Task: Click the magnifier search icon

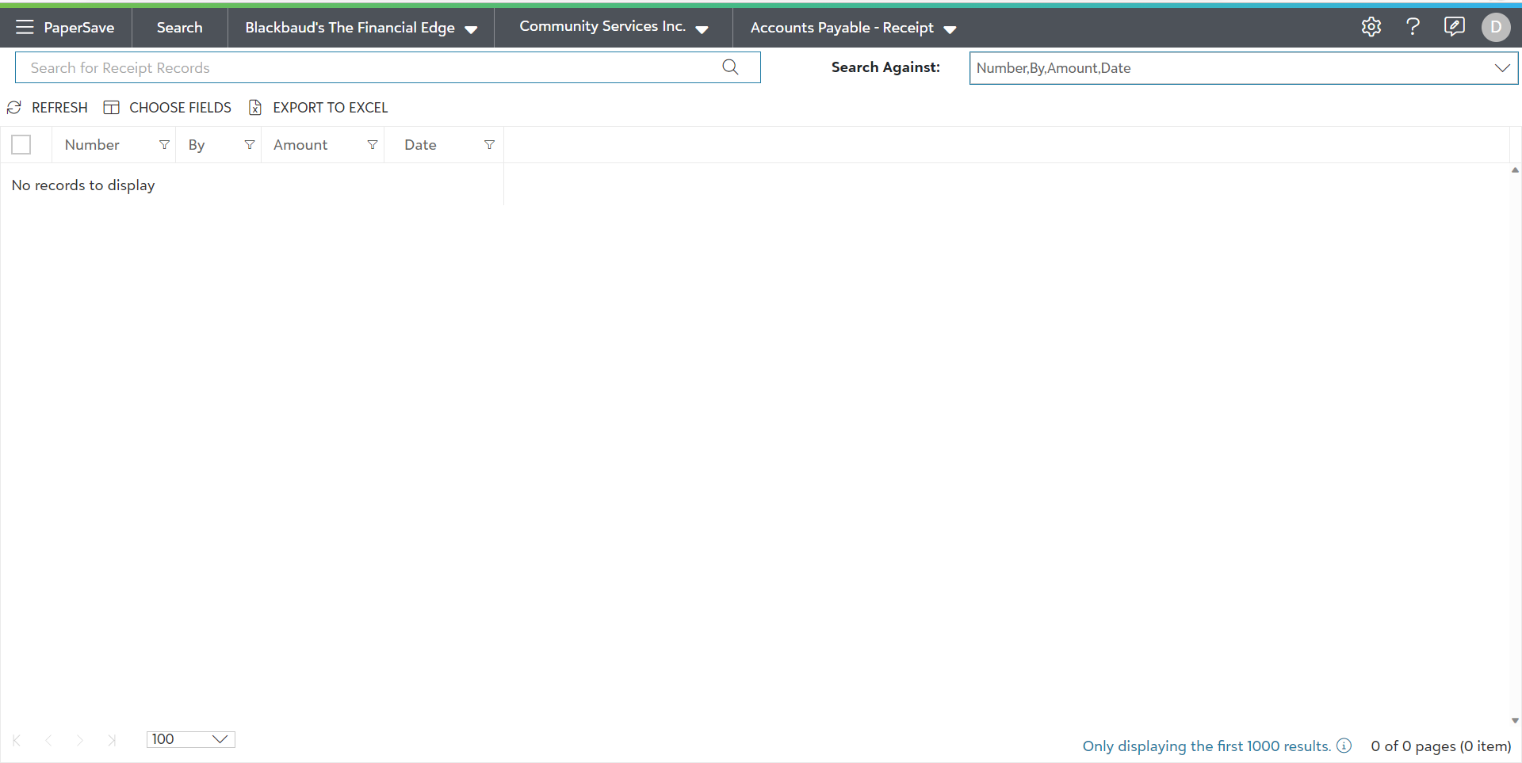Action: (730, 67)
